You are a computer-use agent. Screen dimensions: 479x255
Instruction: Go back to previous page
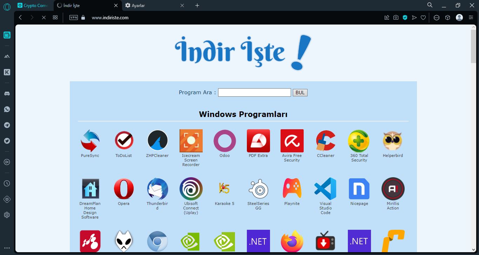pos(20,18)
